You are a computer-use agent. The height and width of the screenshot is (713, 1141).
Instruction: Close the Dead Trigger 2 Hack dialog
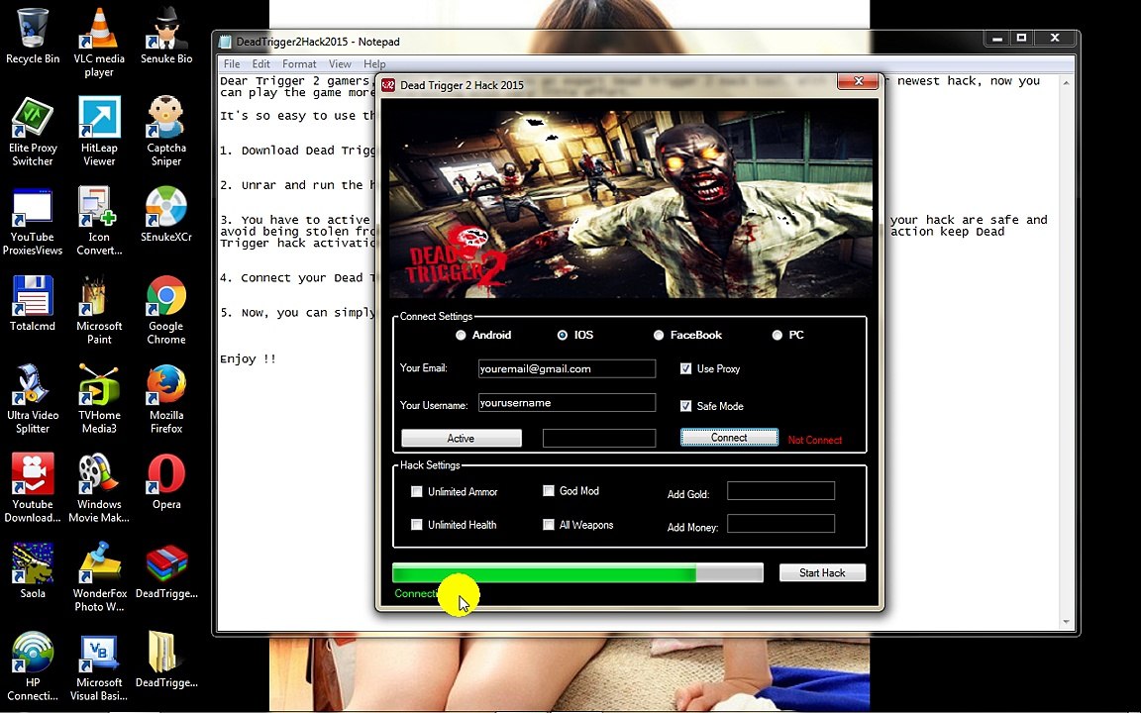click(x=857, y=81)
